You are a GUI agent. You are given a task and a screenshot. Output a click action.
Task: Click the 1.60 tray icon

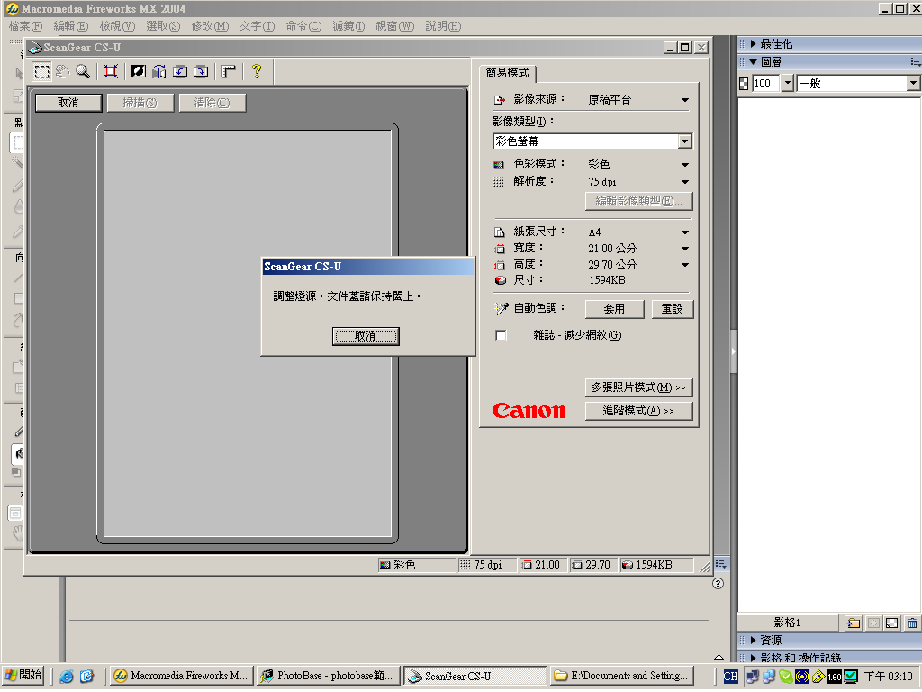coord(835,677)
